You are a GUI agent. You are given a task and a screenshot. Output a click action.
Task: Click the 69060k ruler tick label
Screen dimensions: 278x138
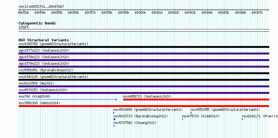[140, 13]
